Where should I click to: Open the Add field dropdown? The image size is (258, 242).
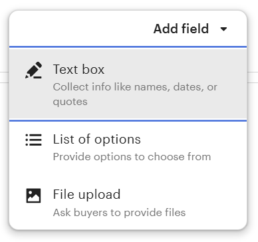click(x=190, y=29)
